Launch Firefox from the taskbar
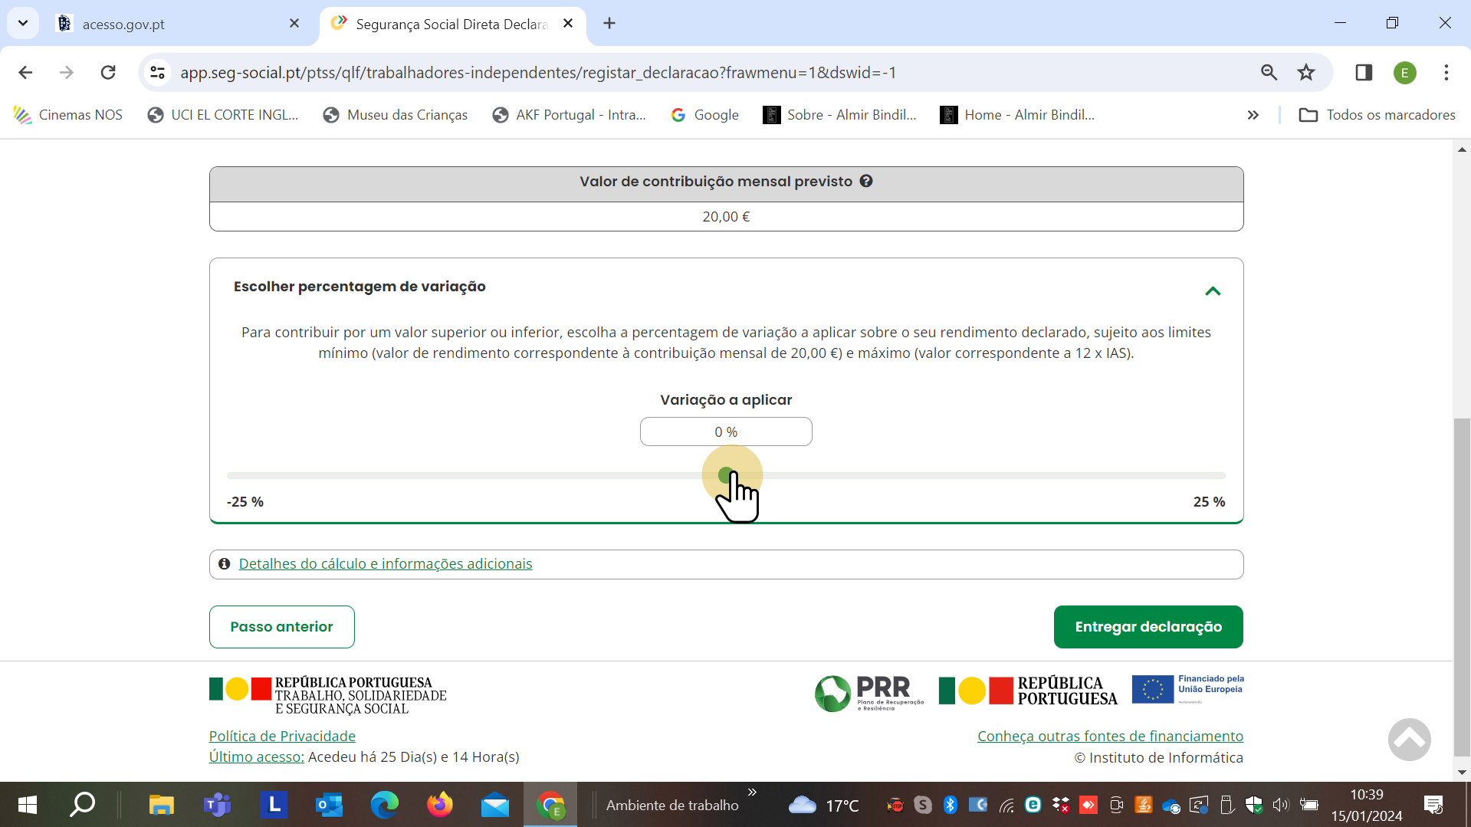Viewport: 1471px width, 827px height. (439, 805)
